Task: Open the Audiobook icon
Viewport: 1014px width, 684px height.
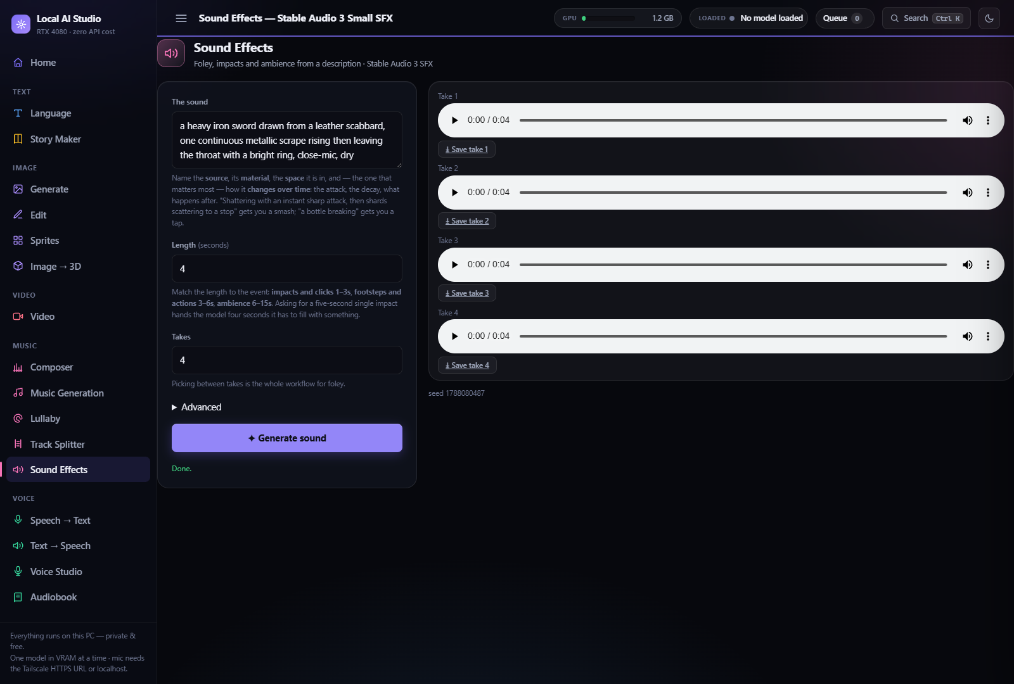Action: click(x=18, y=597)
